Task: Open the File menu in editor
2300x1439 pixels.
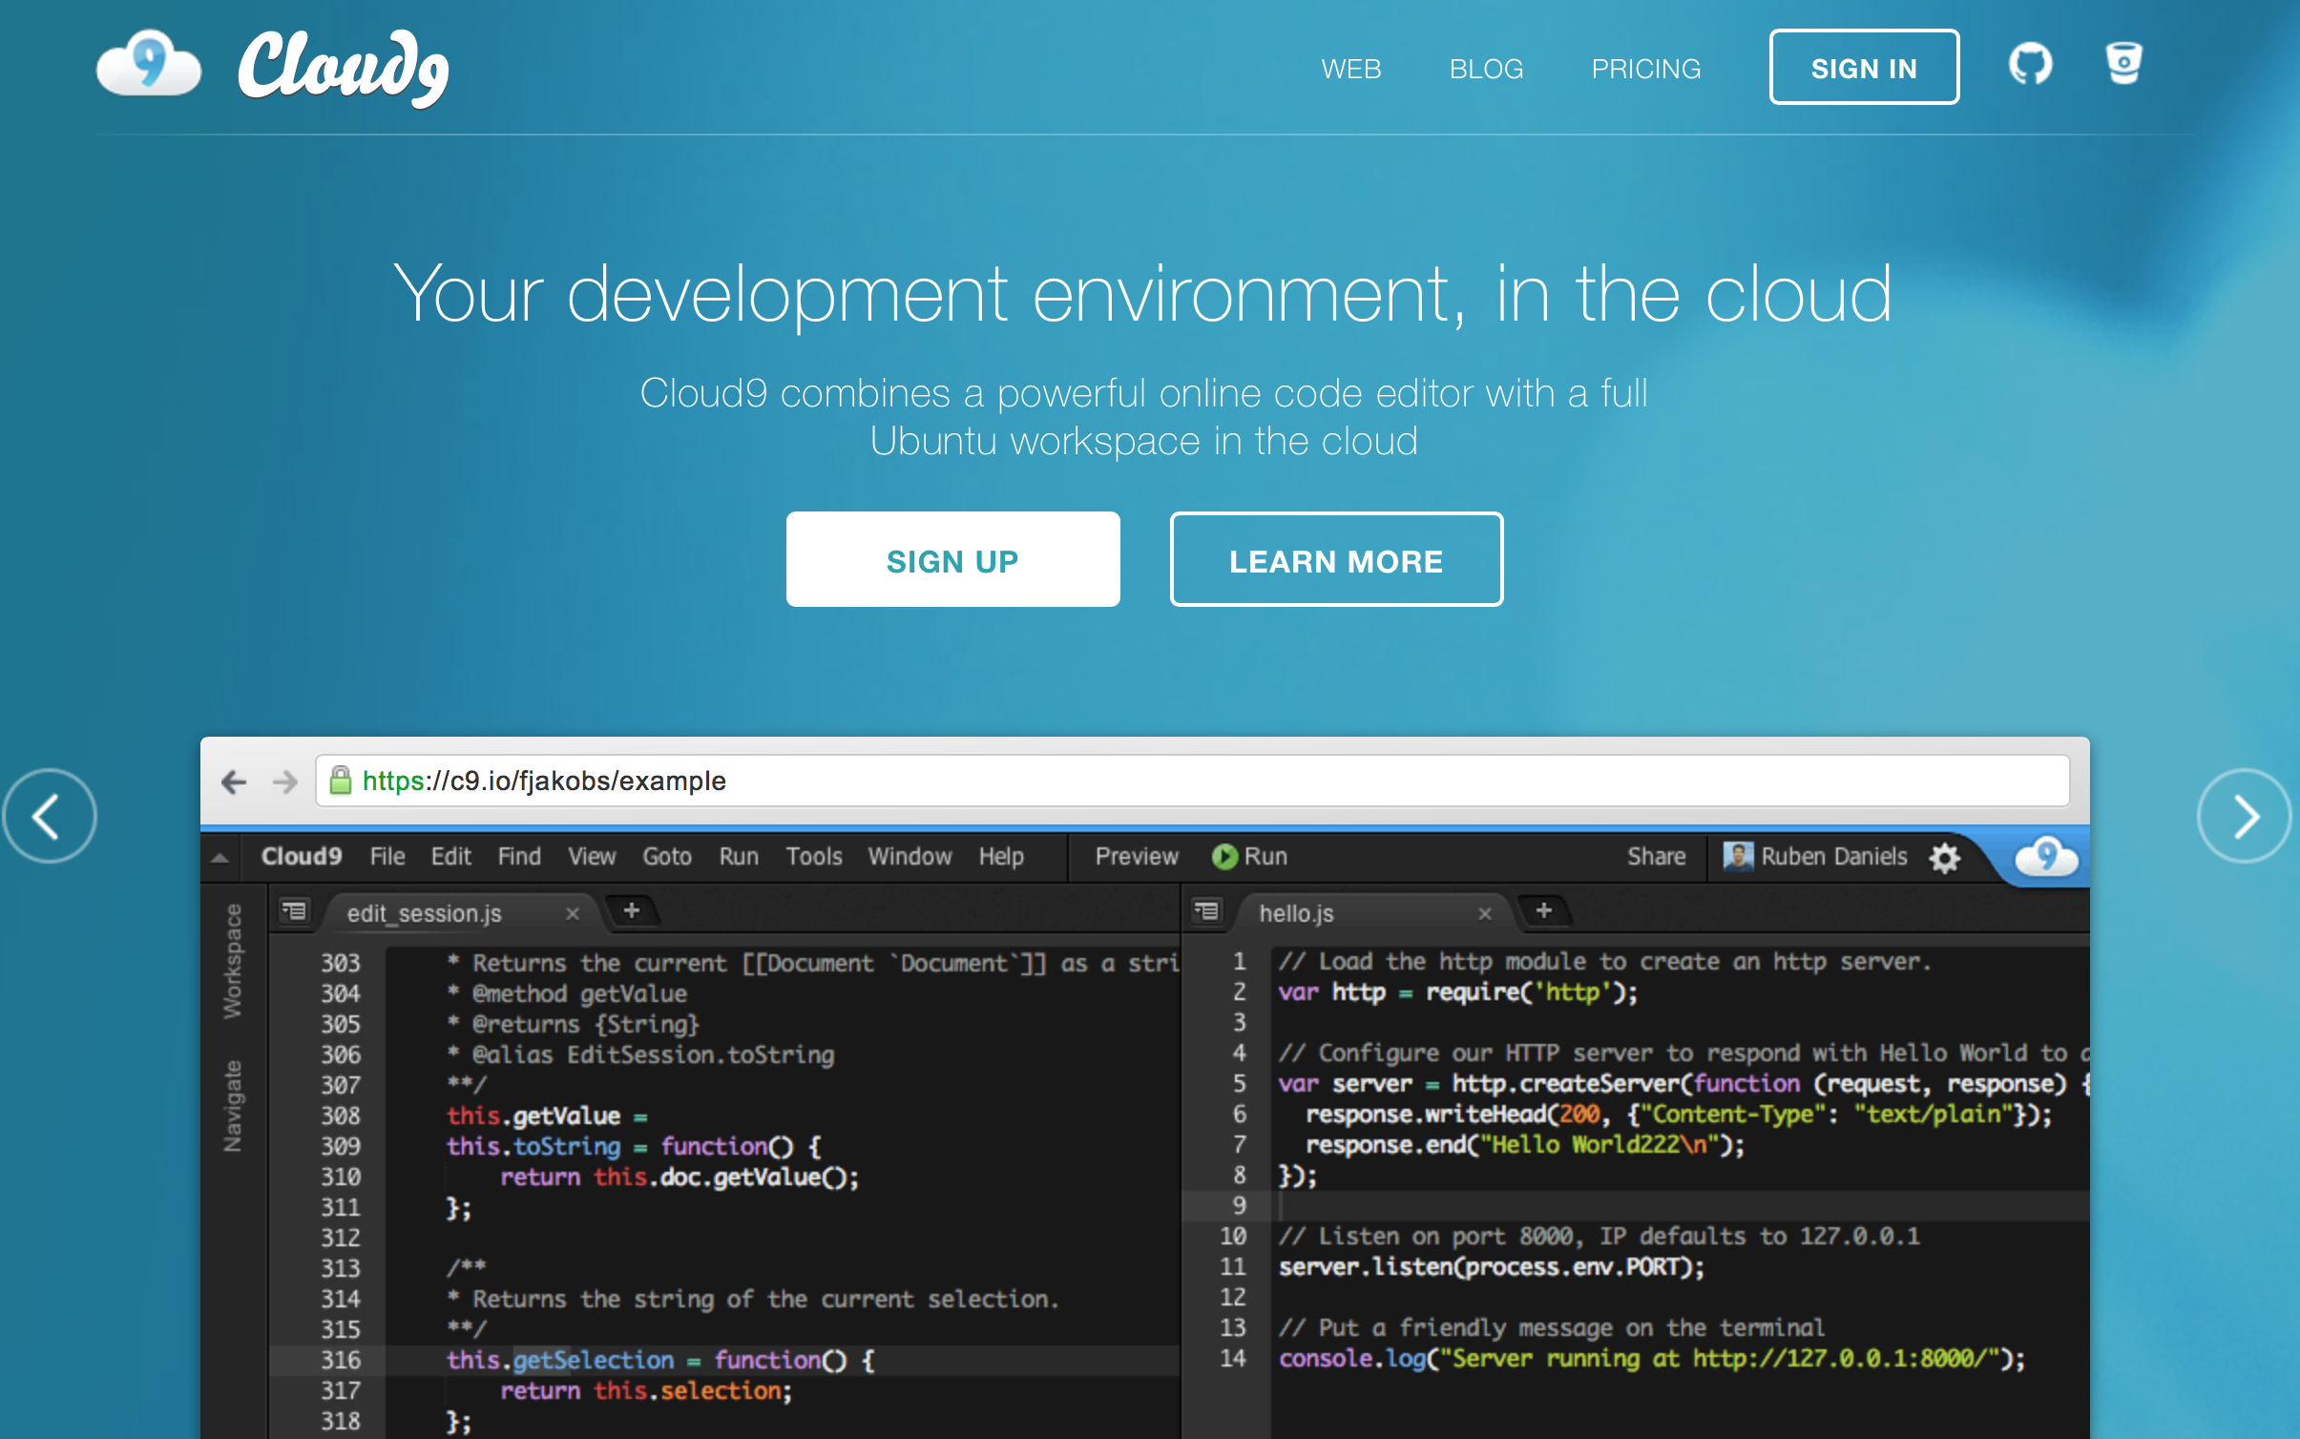Action: tap(388, 857)
